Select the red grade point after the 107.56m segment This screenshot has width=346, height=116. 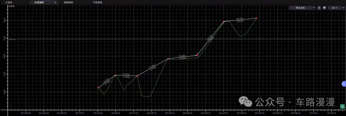coord(137,76)
